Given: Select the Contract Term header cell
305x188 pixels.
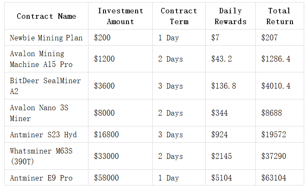Looking at the screenshot, I should pos(179,16).
